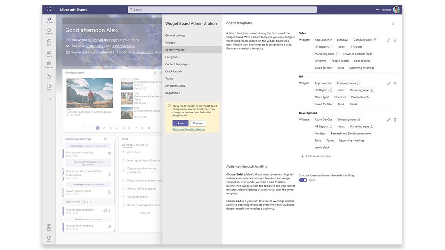Focus the Teams search box
Viewport: 445px width, 250px height.
pyautogui.click(x=222, y=10)
